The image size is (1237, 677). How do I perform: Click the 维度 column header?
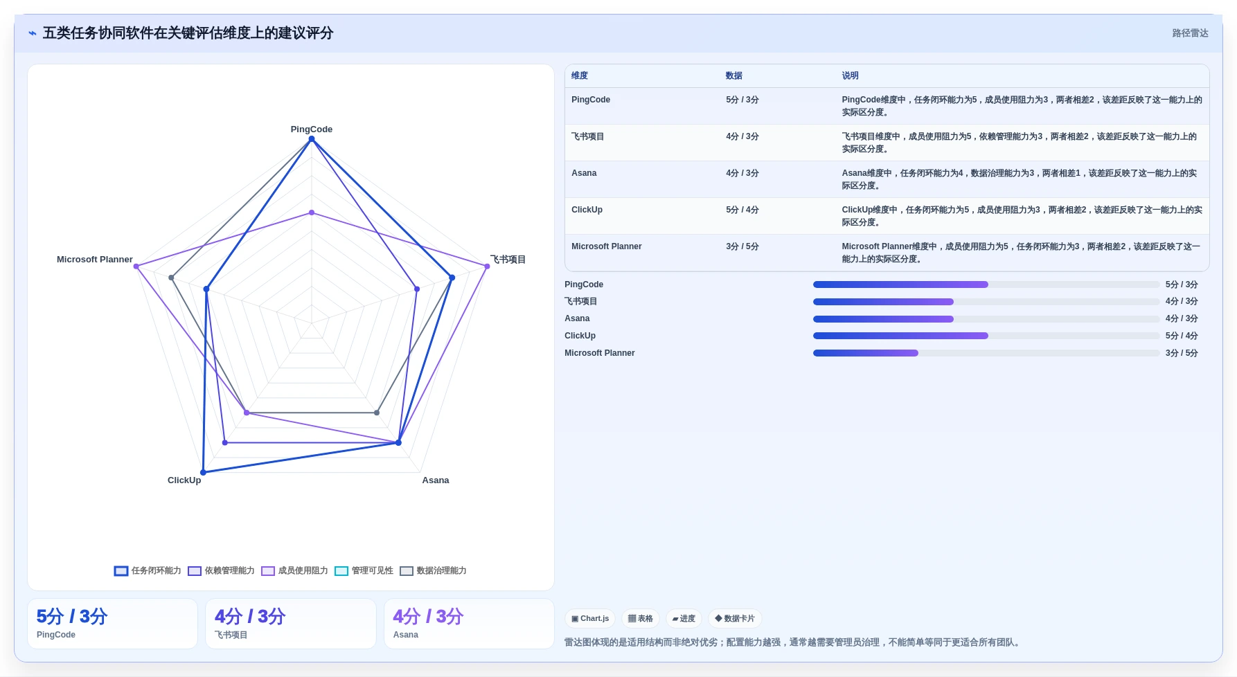pyautogui.click(x=580, y=76)
